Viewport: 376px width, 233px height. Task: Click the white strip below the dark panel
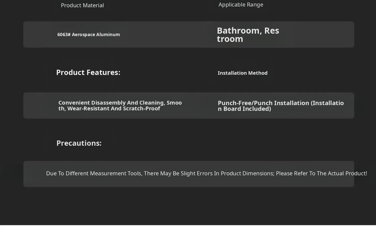click(x=188, y=229)
